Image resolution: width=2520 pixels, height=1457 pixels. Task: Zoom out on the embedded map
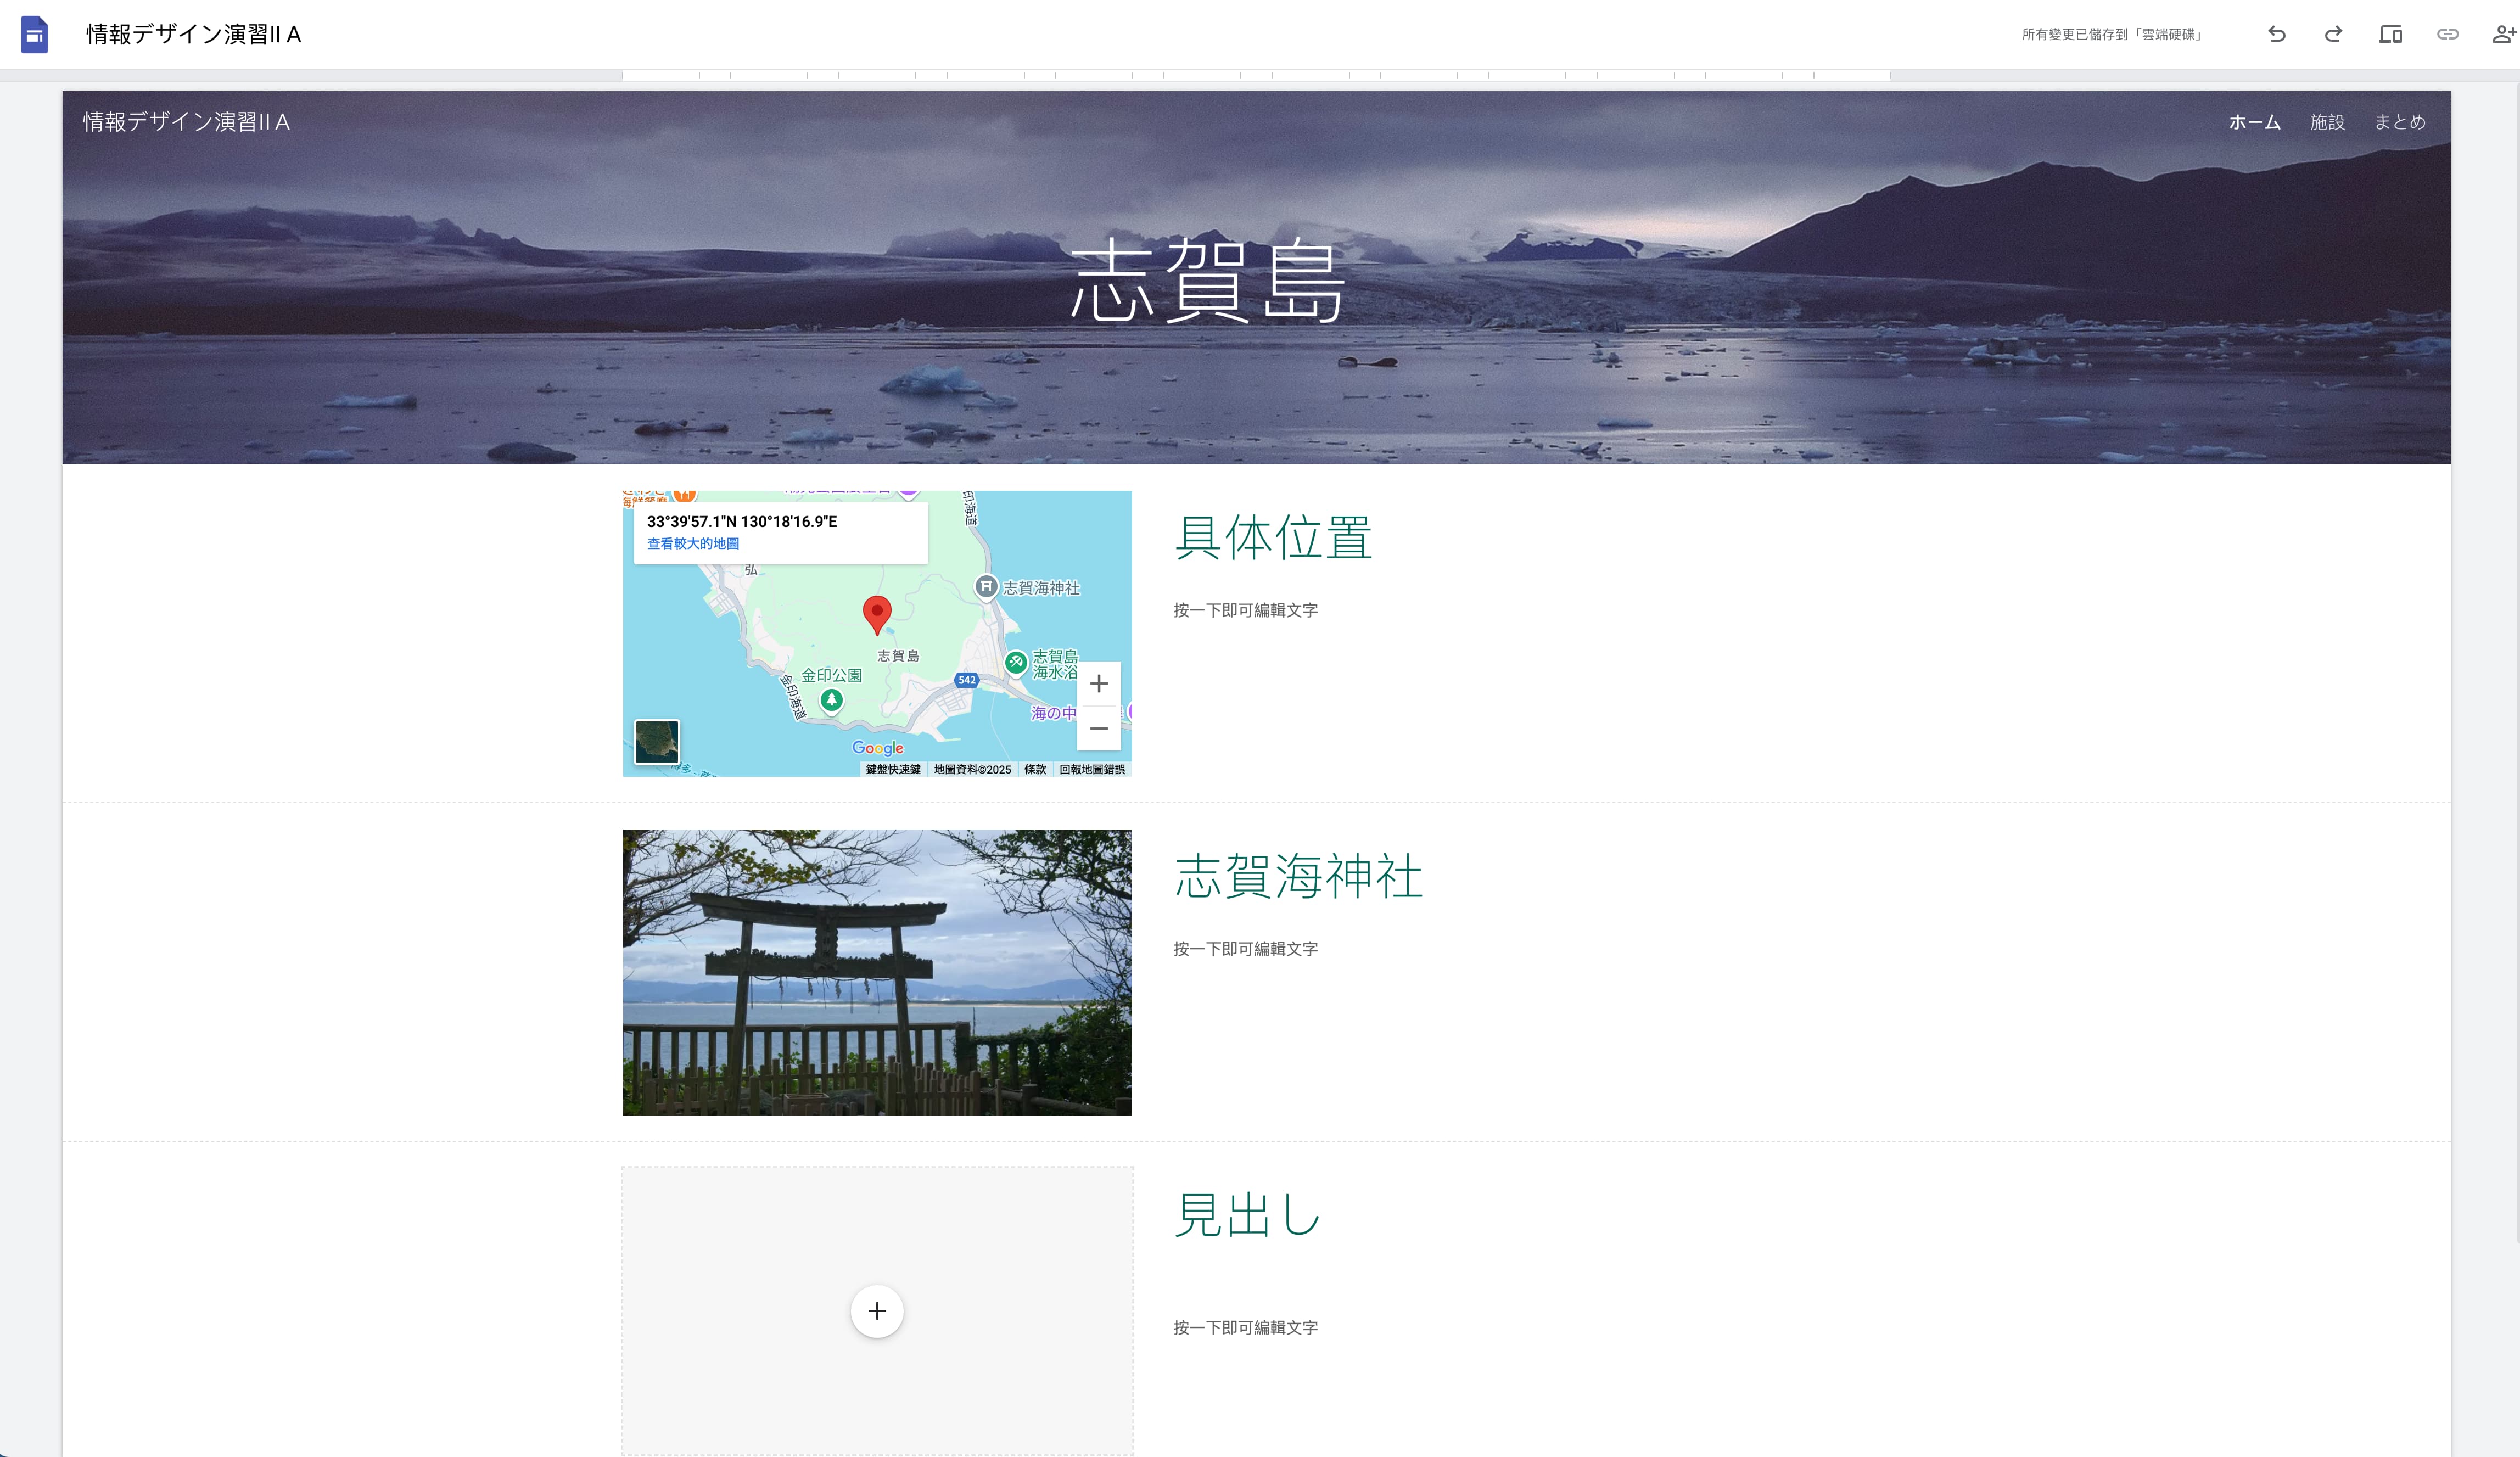(x=1098, y=728)
